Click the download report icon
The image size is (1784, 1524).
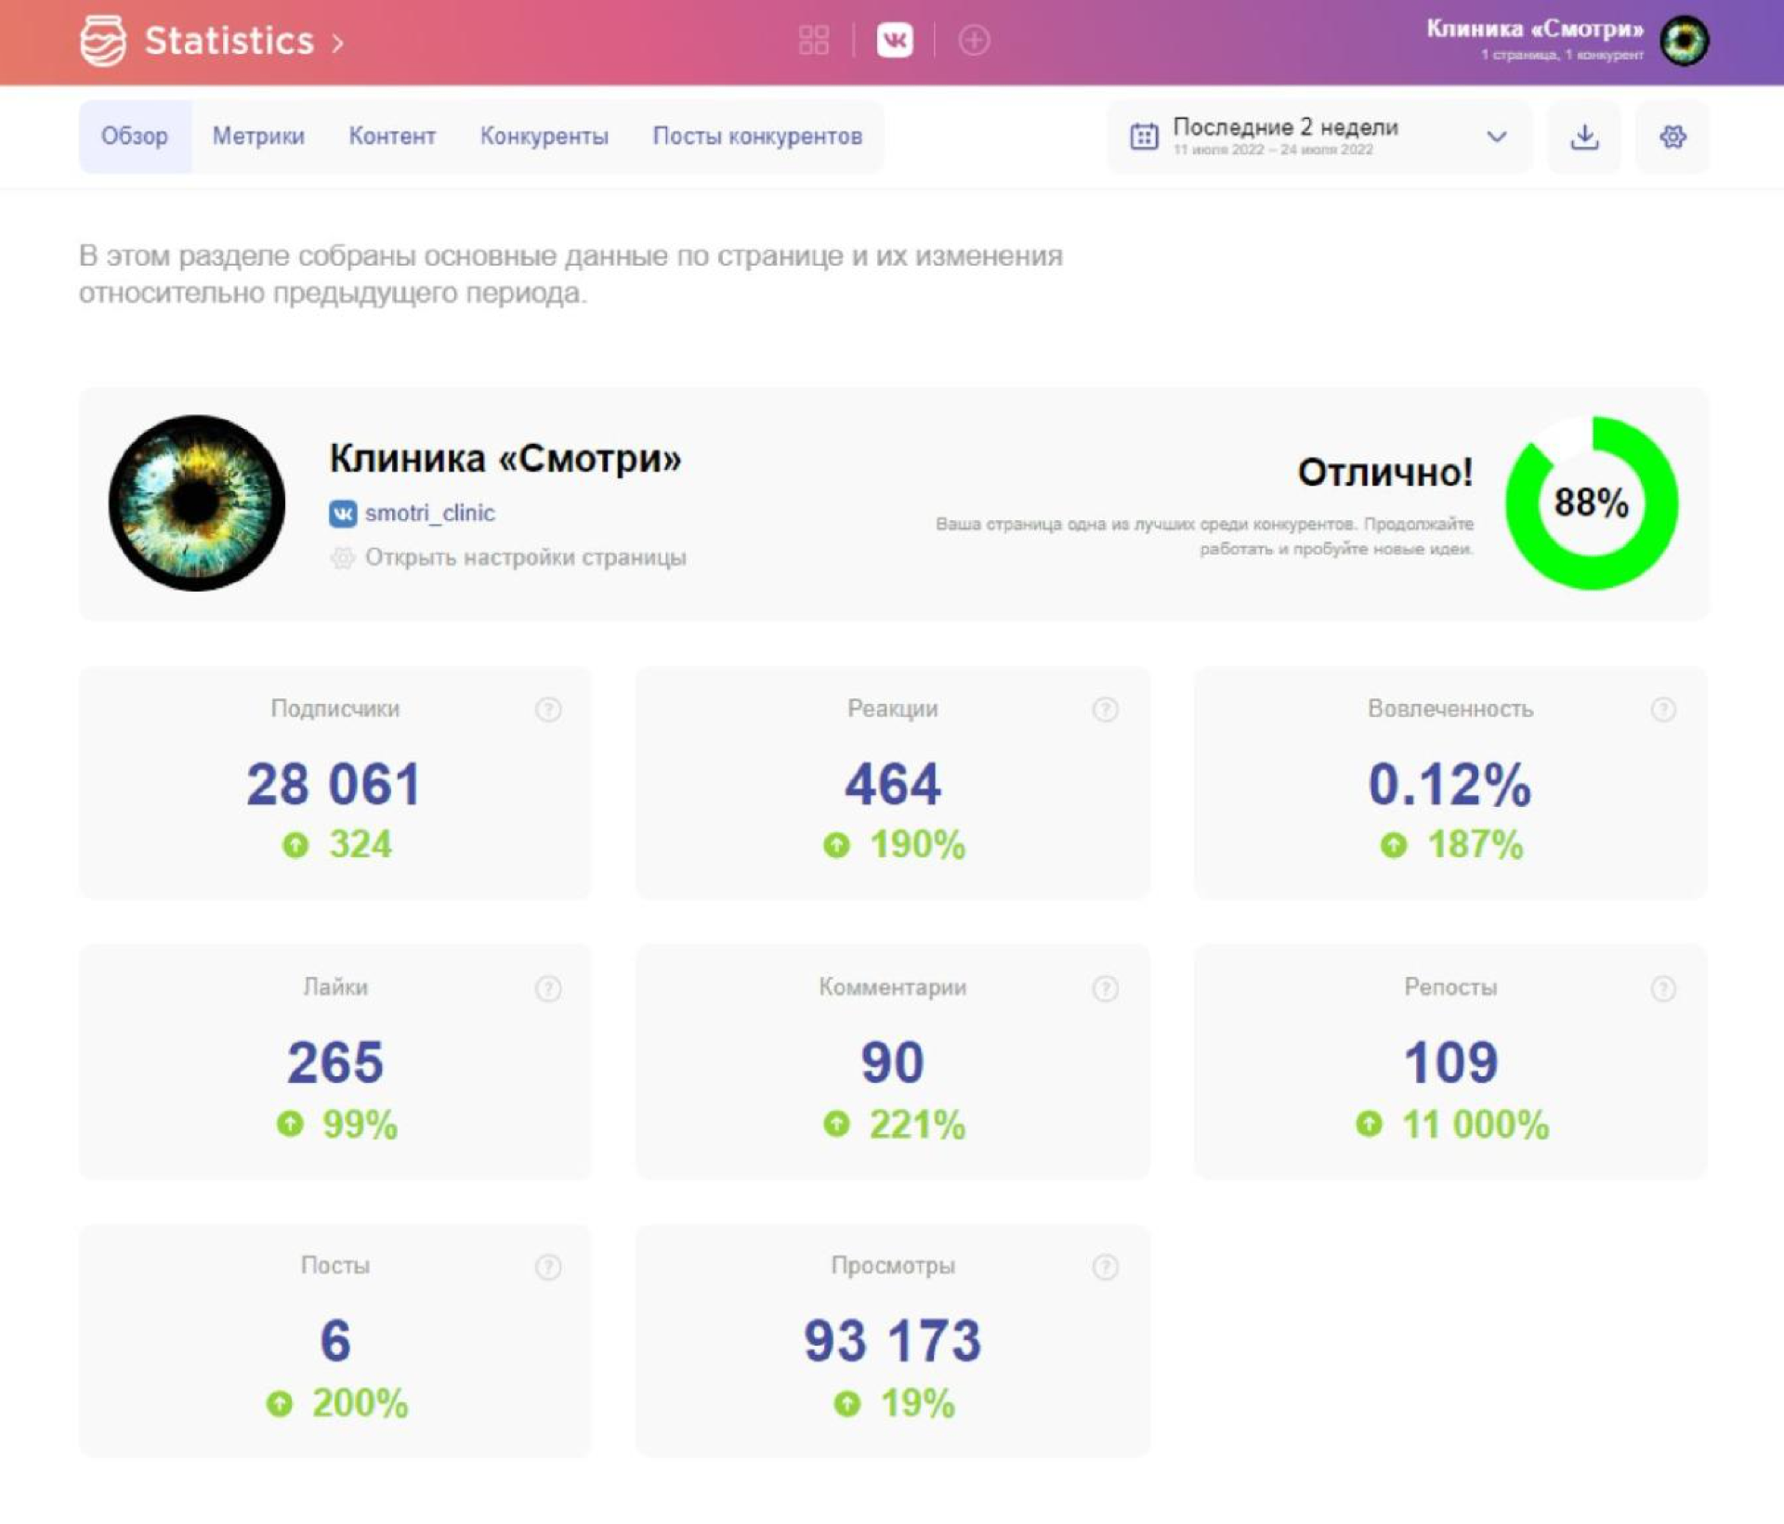point(1584,137)
